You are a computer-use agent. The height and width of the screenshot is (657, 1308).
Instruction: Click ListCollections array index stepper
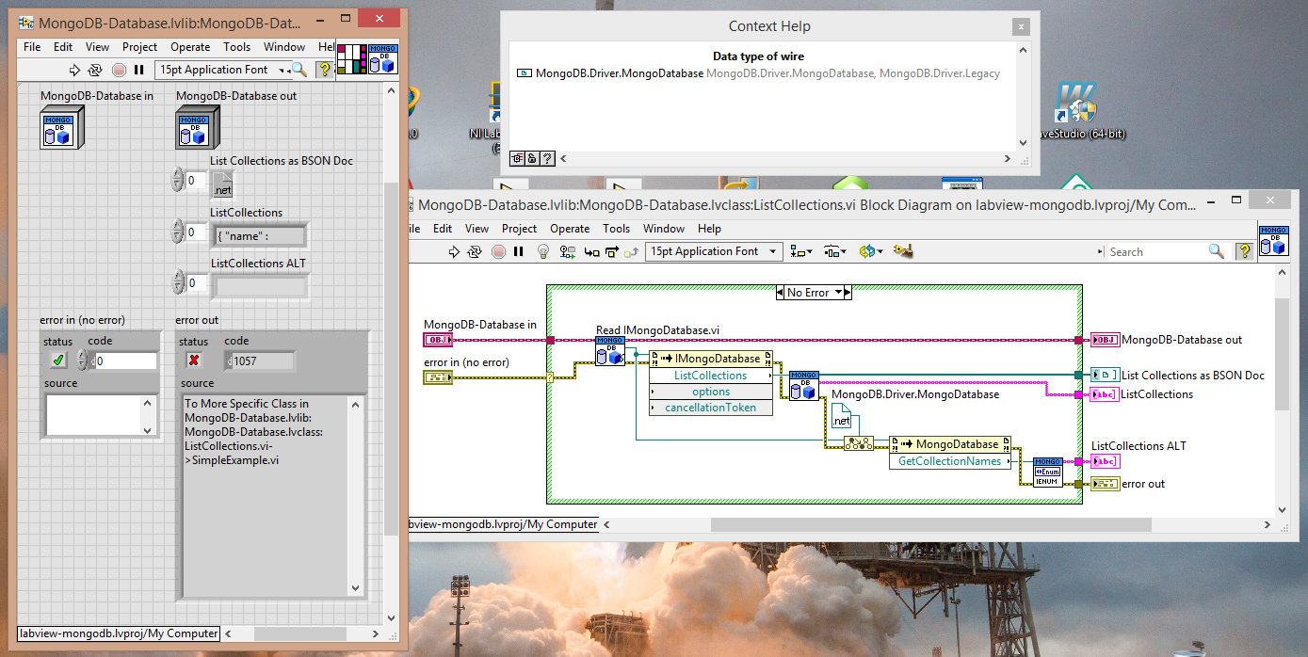[x=177, y=232]
